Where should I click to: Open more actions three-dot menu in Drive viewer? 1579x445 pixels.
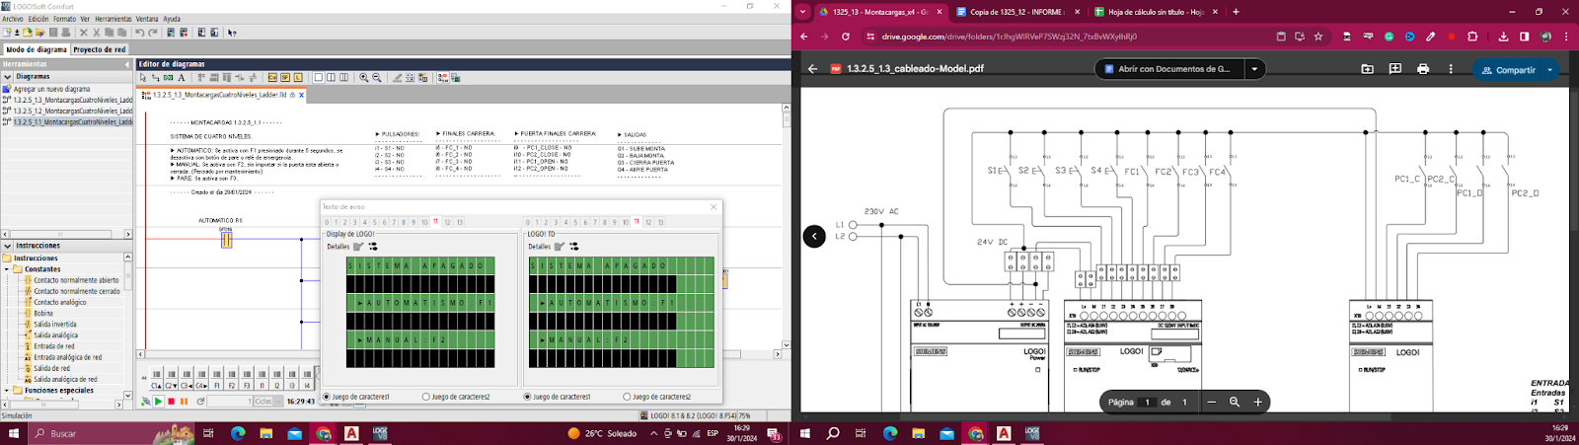coord(1450,69)
